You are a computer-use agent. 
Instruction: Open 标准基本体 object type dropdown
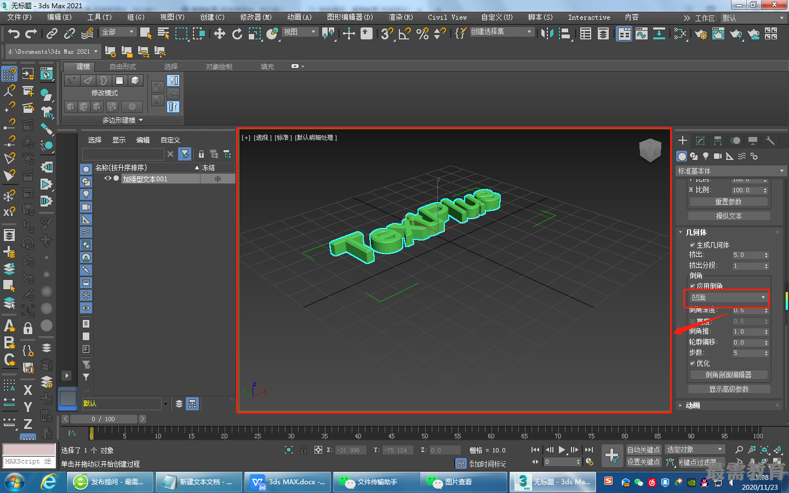point(731,171)
